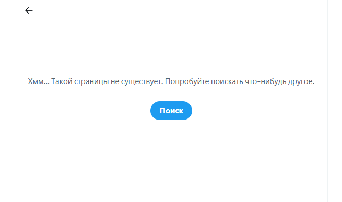Leave the error page via back arrow
This screenshot has height=202, width=342.
(x=29, y=10)
